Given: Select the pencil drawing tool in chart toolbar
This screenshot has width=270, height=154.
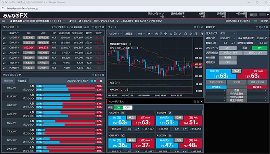Looking at the screenshot, I should [x=180, y=34].
